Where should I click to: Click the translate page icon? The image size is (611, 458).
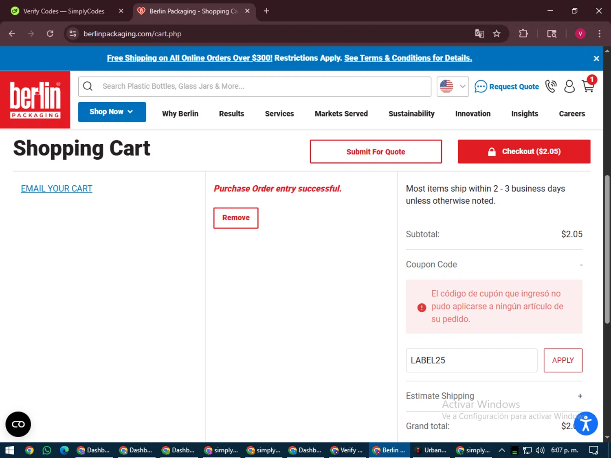tap(479, 34)
